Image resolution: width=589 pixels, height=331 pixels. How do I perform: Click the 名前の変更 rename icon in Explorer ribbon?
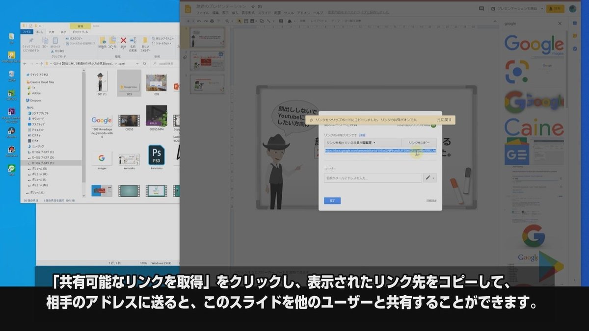[x=133, y=43]
